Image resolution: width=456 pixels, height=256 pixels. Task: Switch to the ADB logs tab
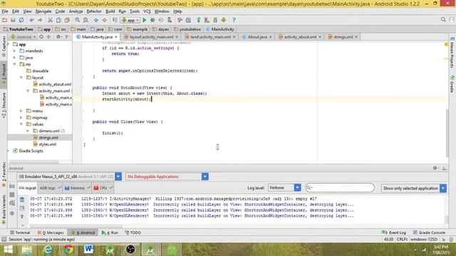[50, 188]
